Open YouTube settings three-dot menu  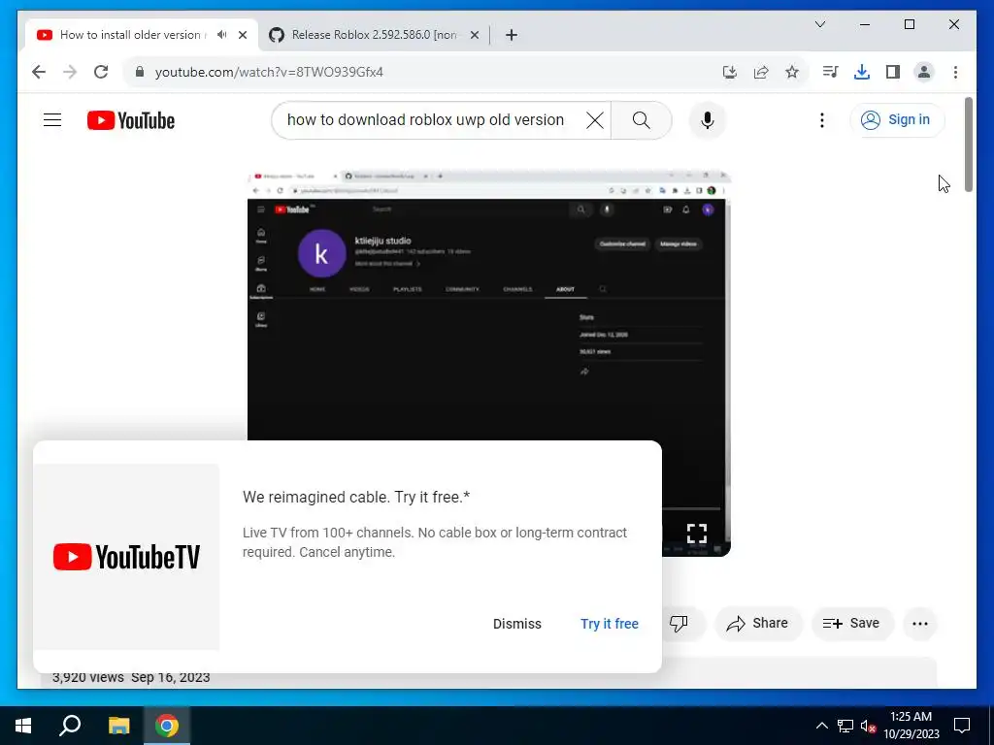[x=821, y=119]
